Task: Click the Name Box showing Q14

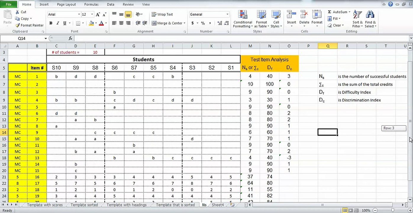Action: (22, 38)
